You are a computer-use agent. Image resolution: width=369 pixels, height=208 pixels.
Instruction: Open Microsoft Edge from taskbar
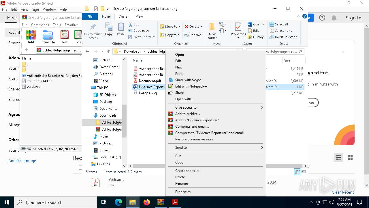(118, 202)
